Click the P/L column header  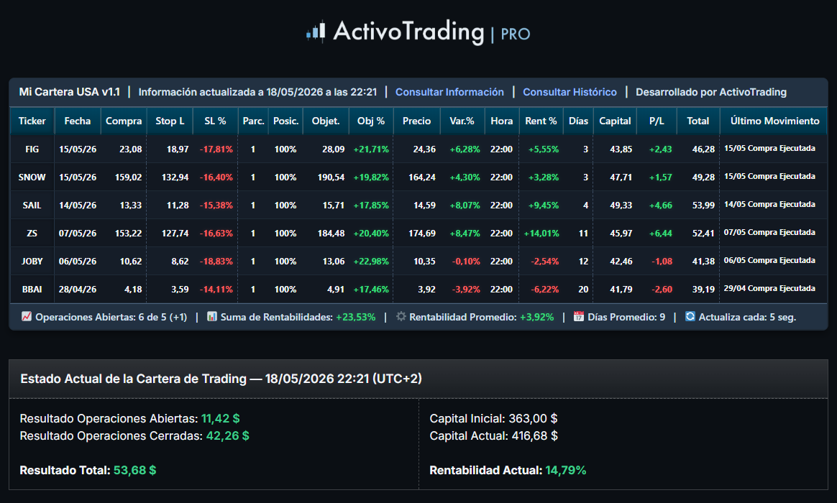[x=657, y=121]
